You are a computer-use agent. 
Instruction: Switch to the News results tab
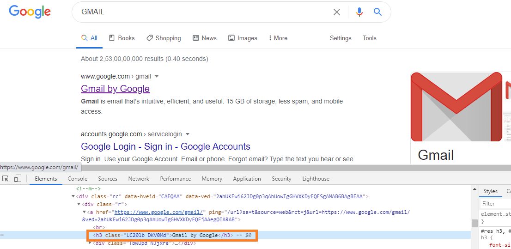[205, 38]
